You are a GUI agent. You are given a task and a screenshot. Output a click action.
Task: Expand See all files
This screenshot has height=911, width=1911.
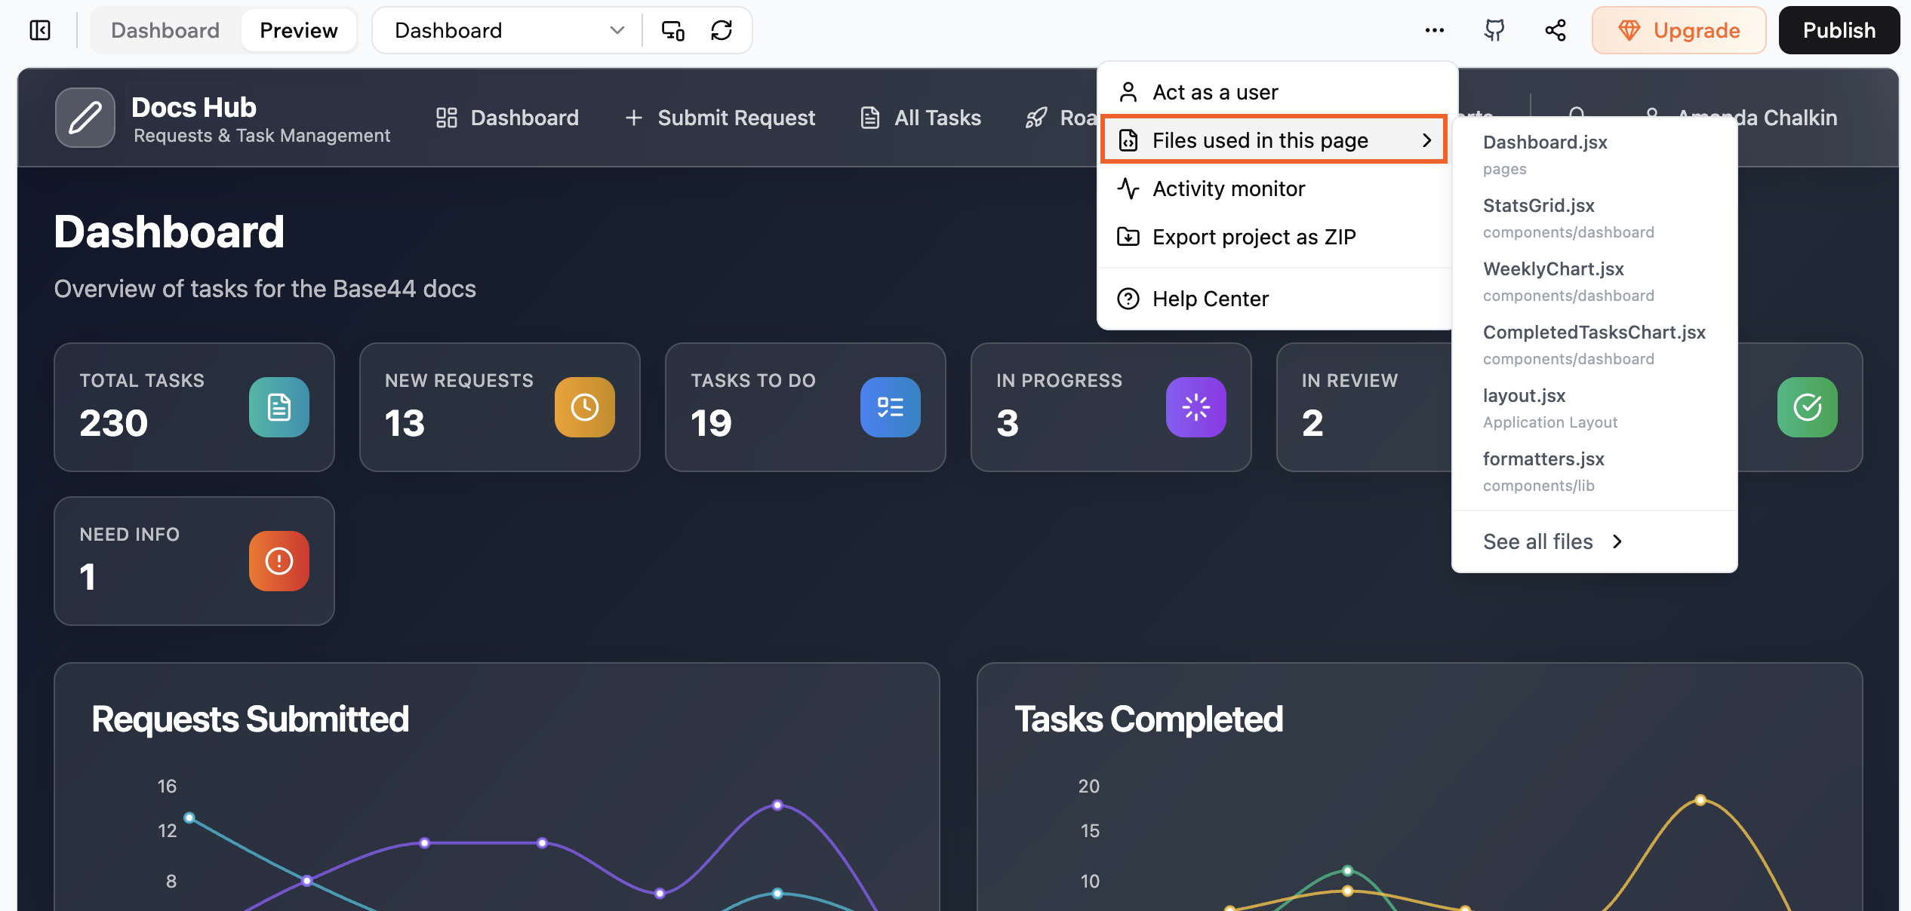[x=1552, y=541]
